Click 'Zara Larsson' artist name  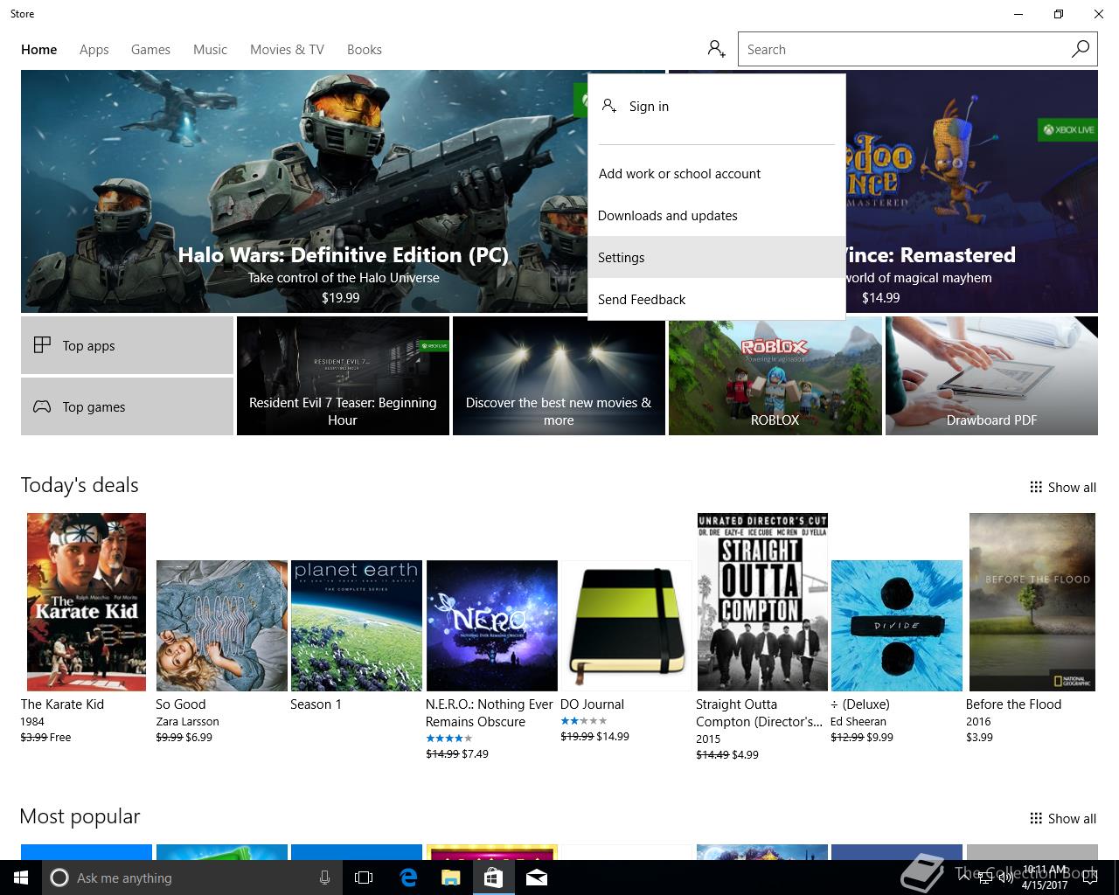tap(187, 721)
